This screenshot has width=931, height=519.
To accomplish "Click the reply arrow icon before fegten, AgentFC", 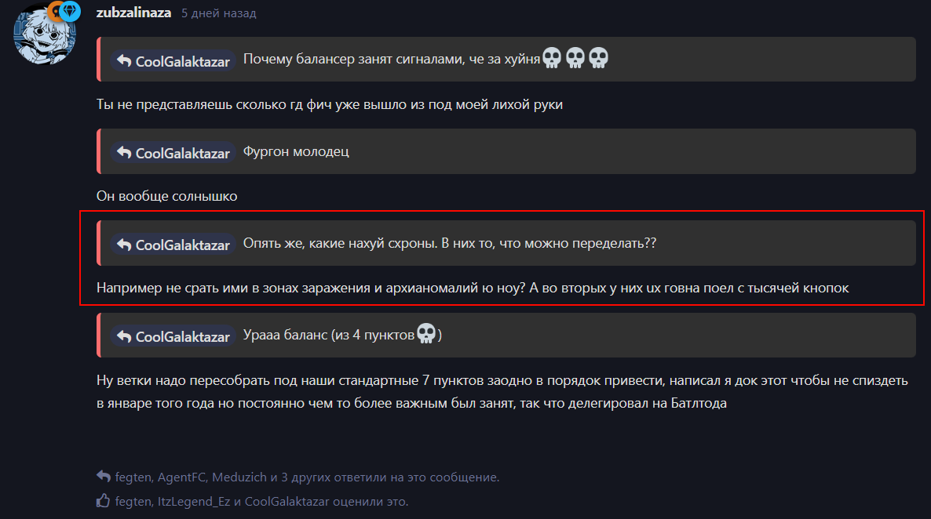I will 104,477.
